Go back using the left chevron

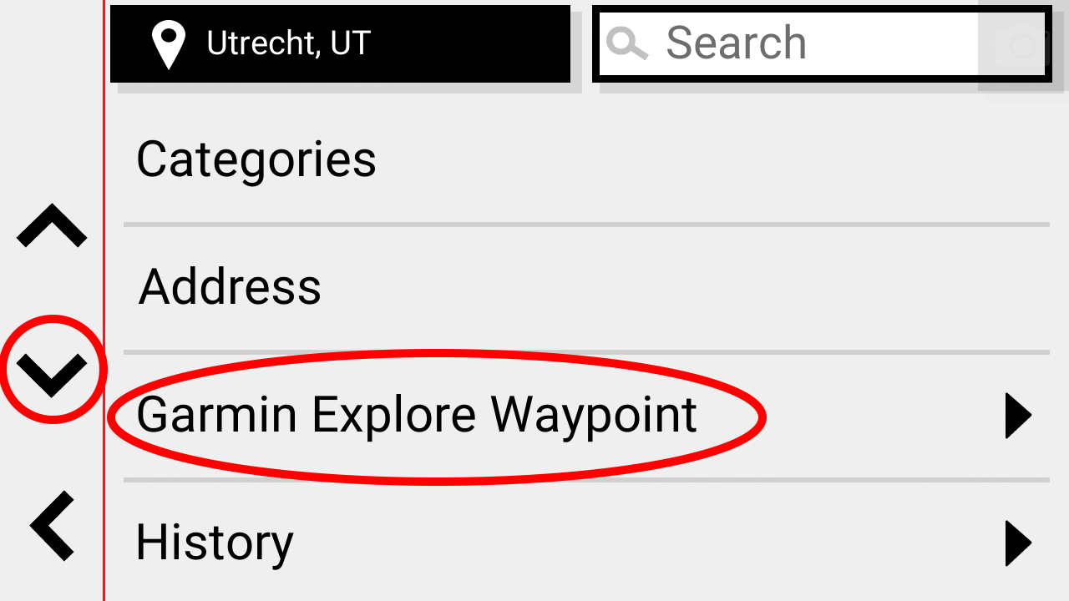53,526
